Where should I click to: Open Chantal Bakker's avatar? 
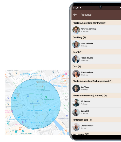pyautogui.click(x=76, y=127)
